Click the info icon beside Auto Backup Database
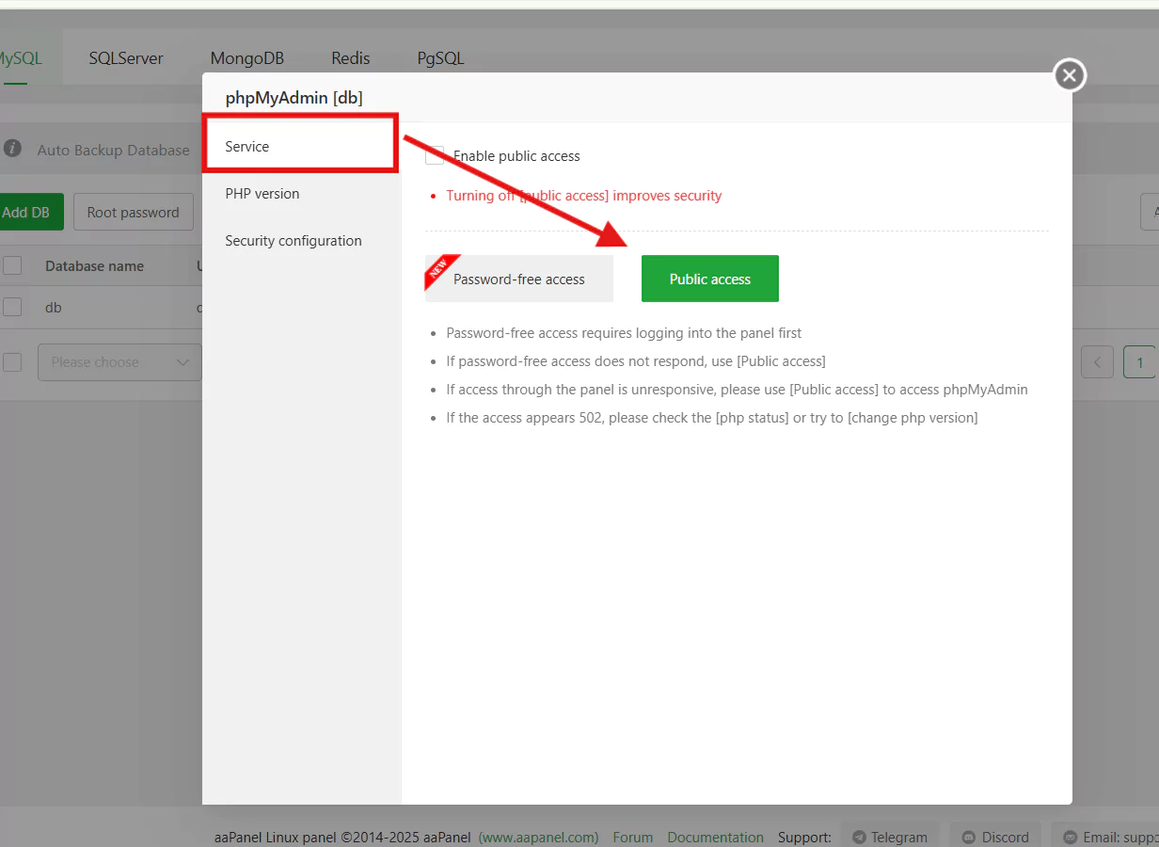The width and height of the screenshot is (1159, 847). pos(12,149)
